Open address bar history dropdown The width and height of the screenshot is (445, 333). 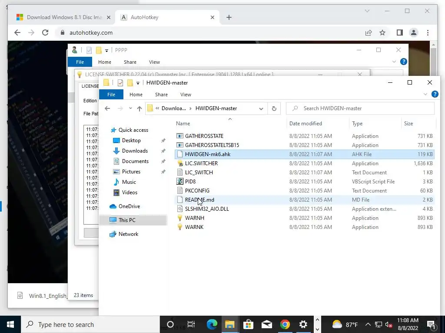coord(261,108)
